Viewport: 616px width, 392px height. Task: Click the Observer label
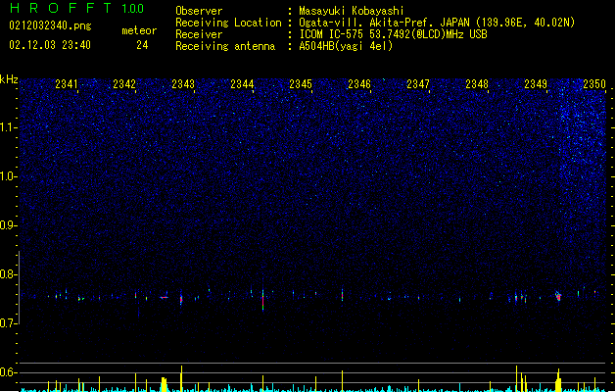tap(199, 11)
